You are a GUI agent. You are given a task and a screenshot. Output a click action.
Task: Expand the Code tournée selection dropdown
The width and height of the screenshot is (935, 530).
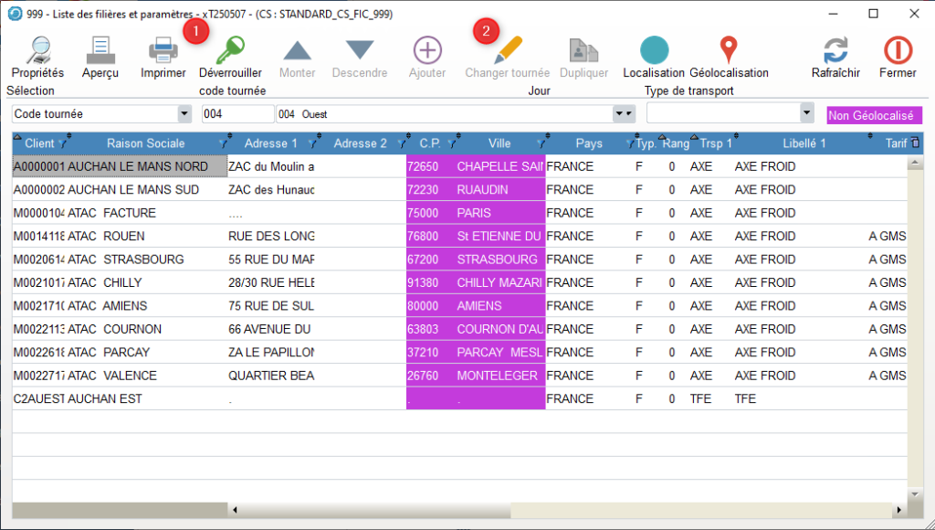pos(185,114)
